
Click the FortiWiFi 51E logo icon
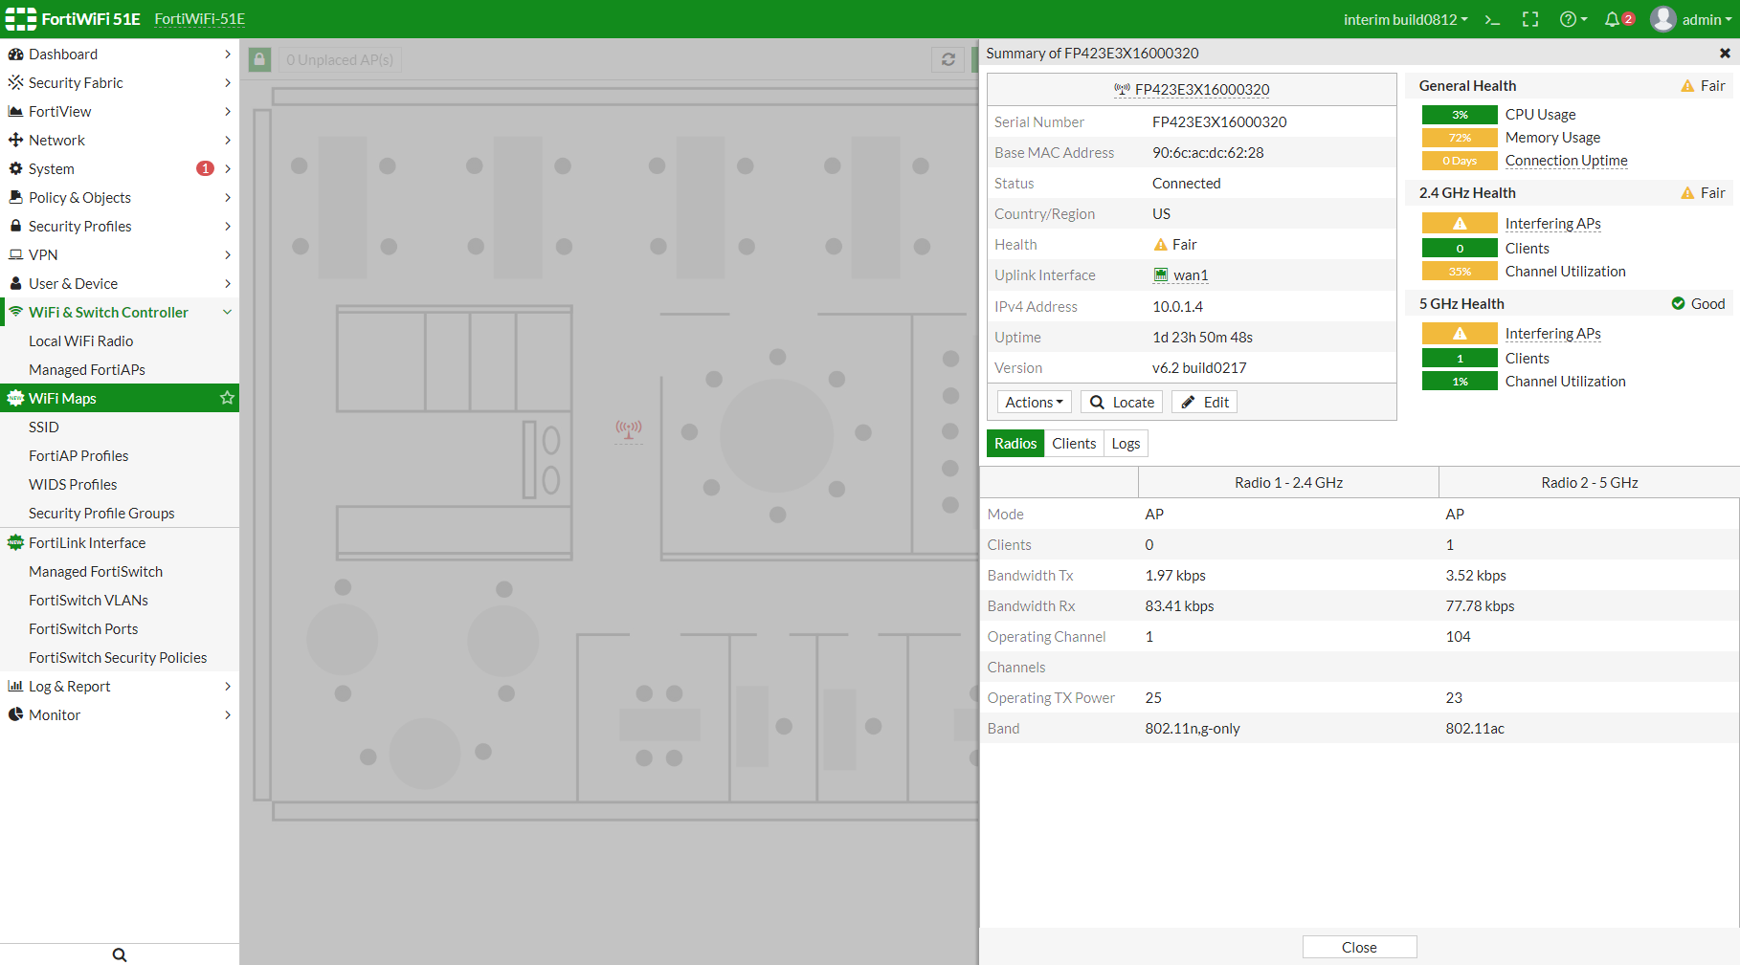coord(21,19)
